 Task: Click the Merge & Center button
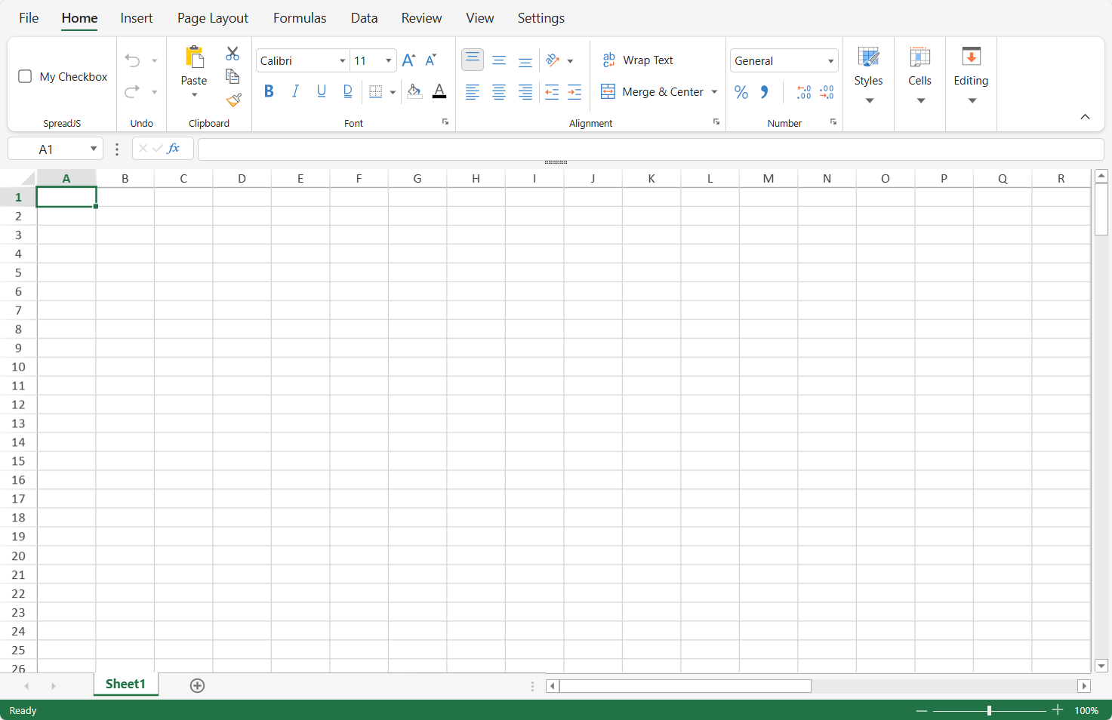click(654, 92)
